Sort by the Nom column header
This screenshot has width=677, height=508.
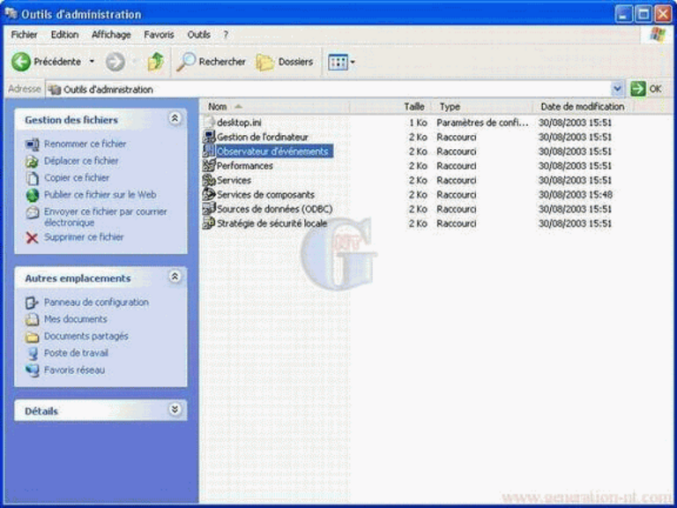(275, 106)
